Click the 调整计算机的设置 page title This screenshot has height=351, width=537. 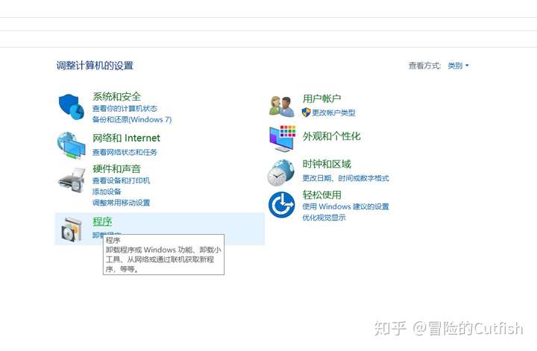pos(95,66)
